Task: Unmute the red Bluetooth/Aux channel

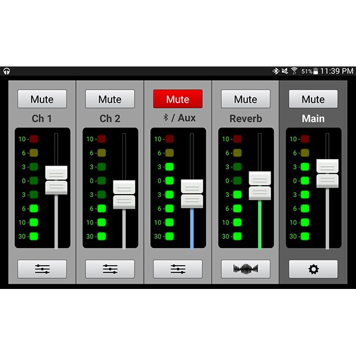Action: 178,99
